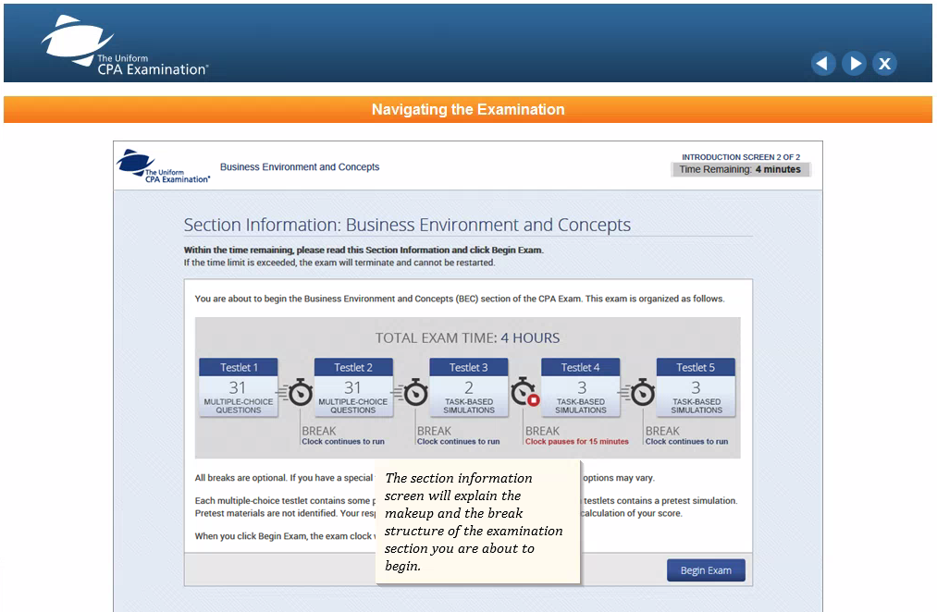This screenshot has width=937, height=612.
Task: Click the yellow section information tooltip note
Action: [477, 521]
